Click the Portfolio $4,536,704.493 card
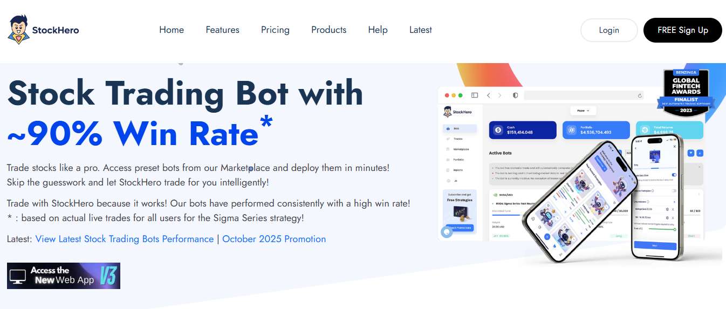The width and height of the screenshot is (726, 309). pyautogui.click(x=596, y=130)
